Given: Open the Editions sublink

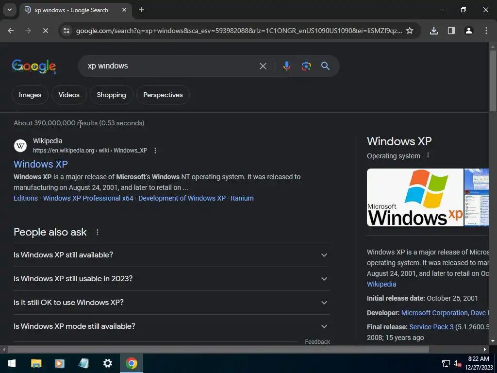Looking at the screenshot, I should click(x=26, y=198).
